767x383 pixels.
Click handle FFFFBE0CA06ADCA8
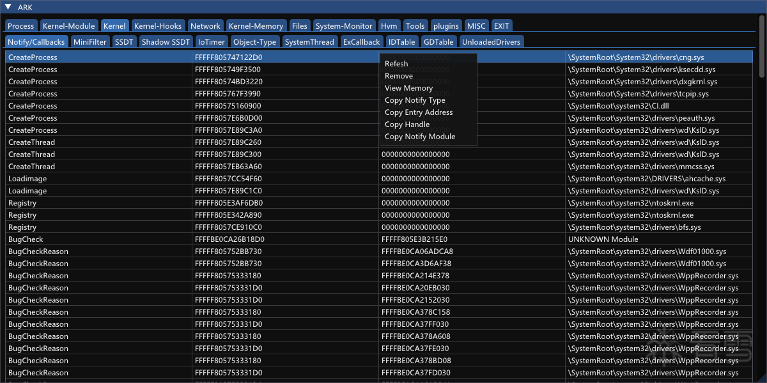click(417, 252)
